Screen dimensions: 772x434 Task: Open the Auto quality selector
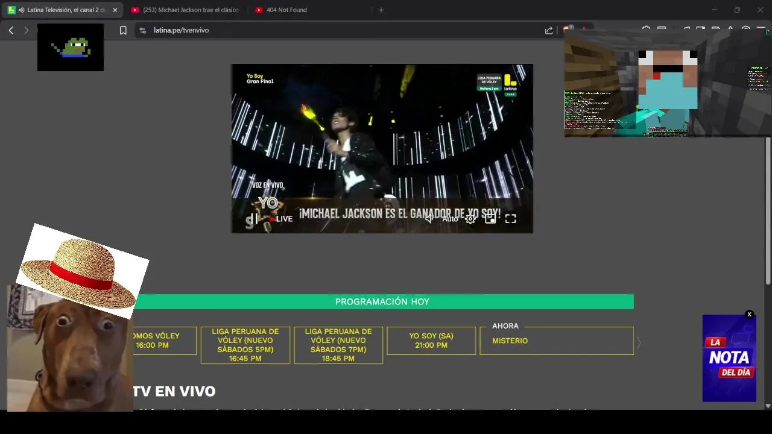click(x=450, y=219)
